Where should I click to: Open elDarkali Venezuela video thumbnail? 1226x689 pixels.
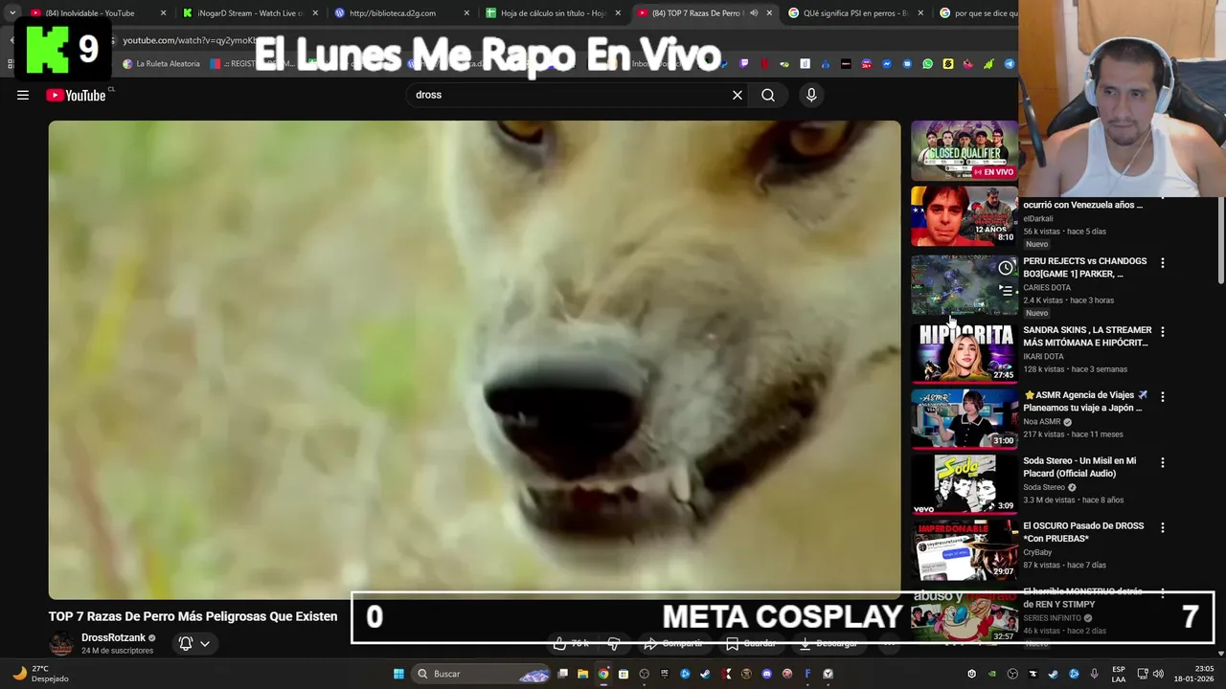click(x=964, y=215)
